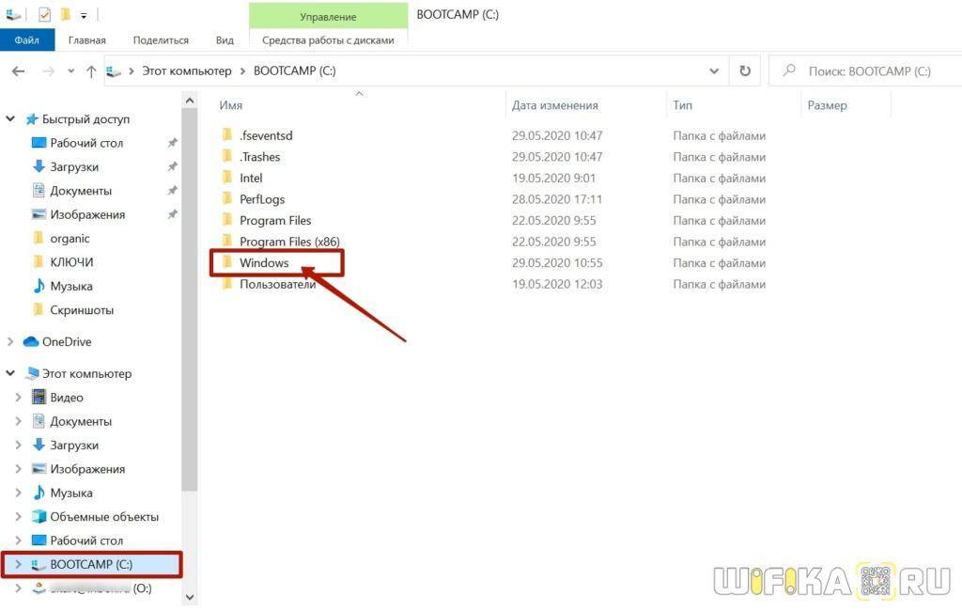Viewport: 962px width, 611px height.
Task: Collapse the Быстрый доступ tree section
Action: (10, 119)
